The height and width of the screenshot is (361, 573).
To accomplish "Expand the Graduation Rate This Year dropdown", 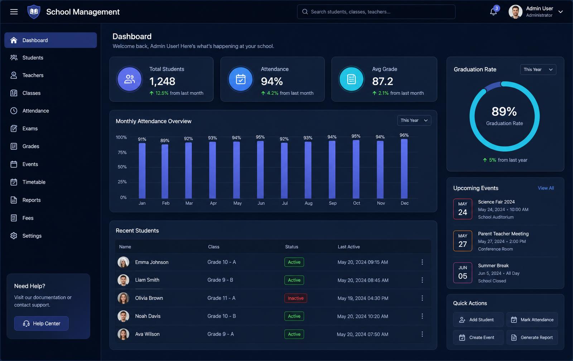I will pos(538,69).
